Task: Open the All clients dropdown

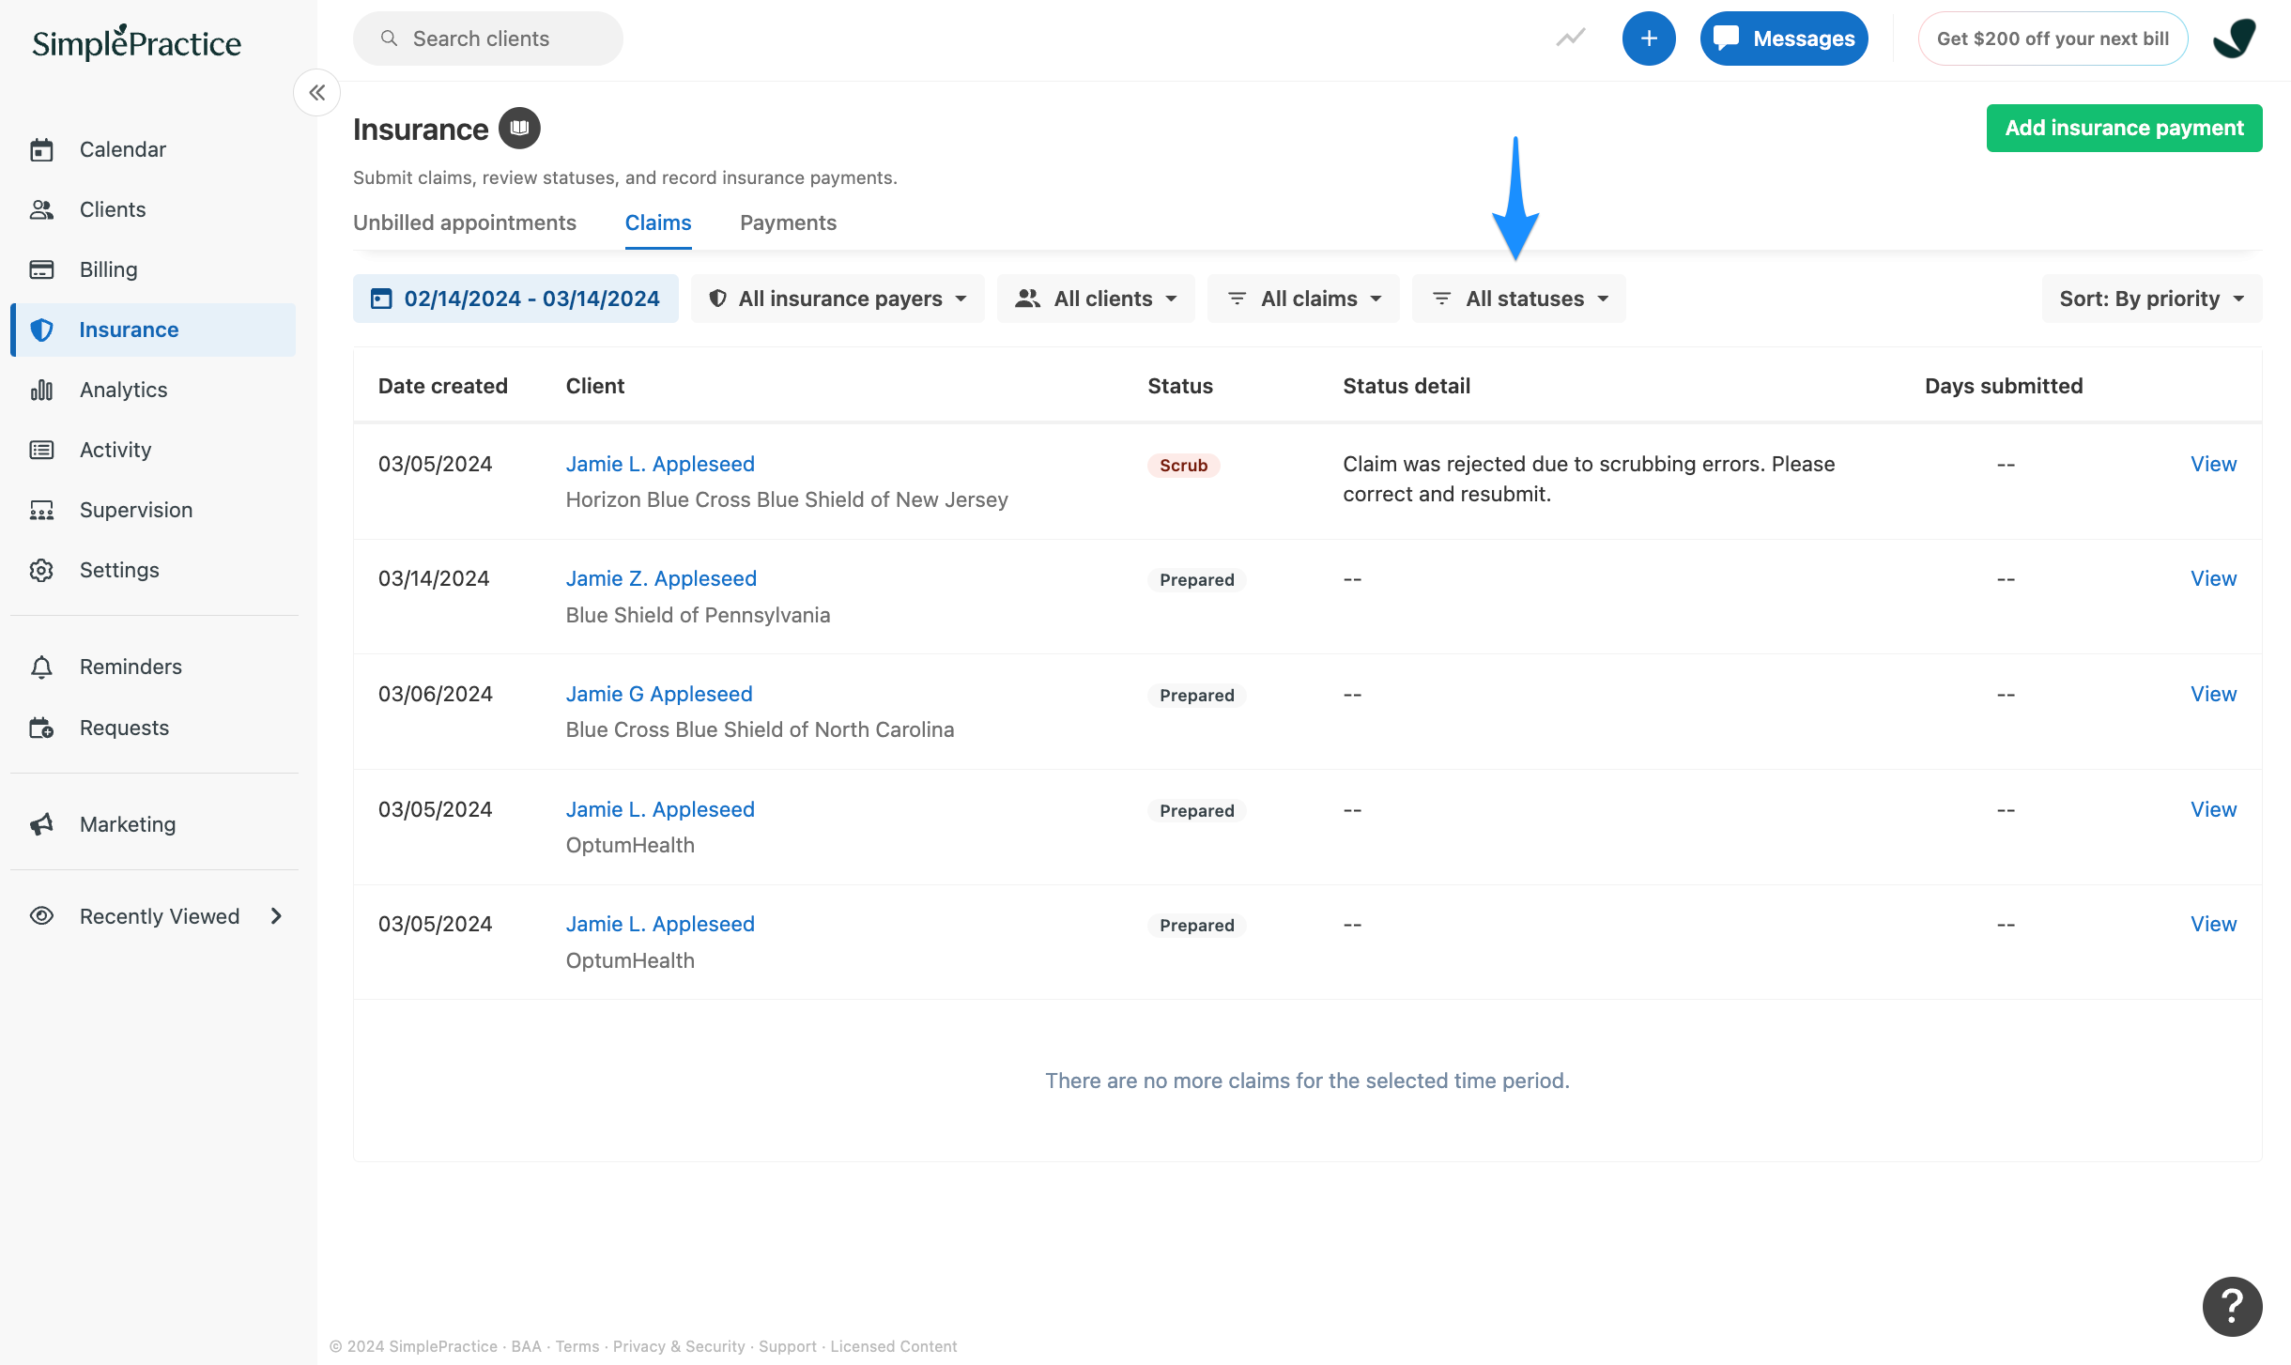Action: tap(1096, 299)
